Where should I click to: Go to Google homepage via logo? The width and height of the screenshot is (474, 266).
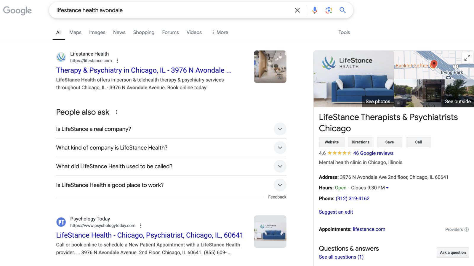(x=17, y=11)
